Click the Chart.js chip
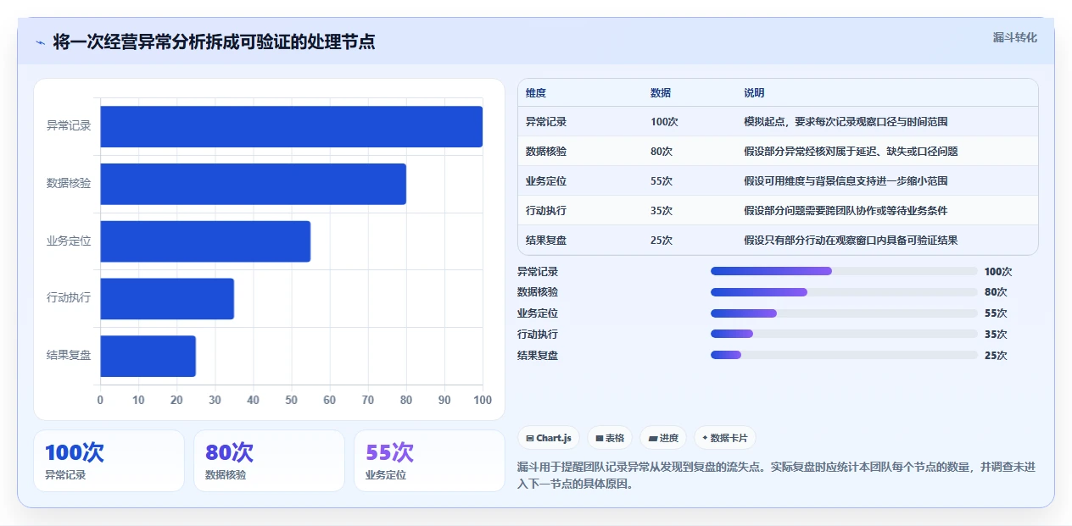The image size is (1072, 526). pos(549,438)
